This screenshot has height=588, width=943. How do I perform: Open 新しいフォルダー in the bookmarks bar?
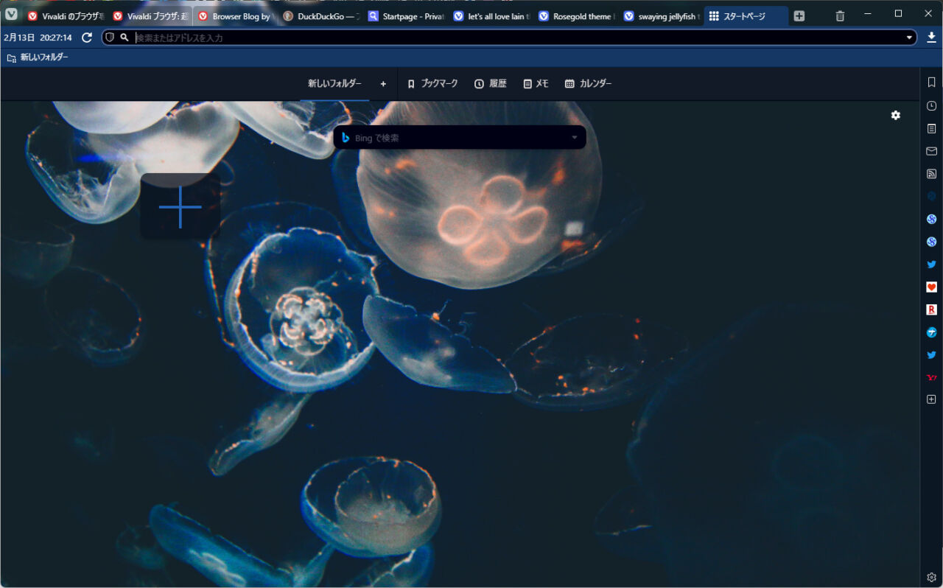(x=38, y=57)
